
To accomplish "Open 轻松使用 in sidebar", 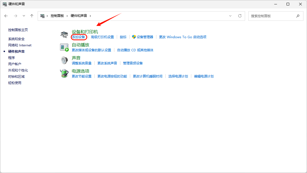I will pos(15,83).
